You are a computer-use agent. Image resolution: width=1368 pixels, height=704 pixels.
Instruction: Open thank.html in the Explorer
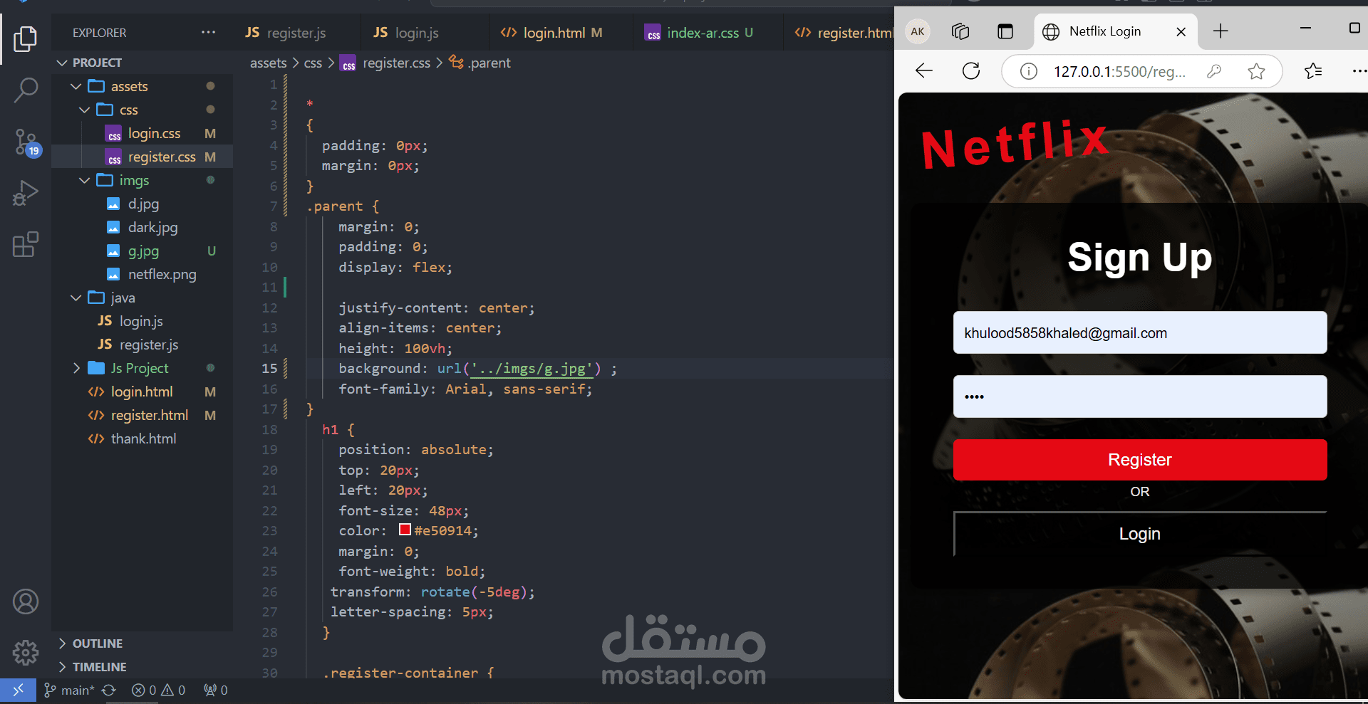tap(142, 438)
